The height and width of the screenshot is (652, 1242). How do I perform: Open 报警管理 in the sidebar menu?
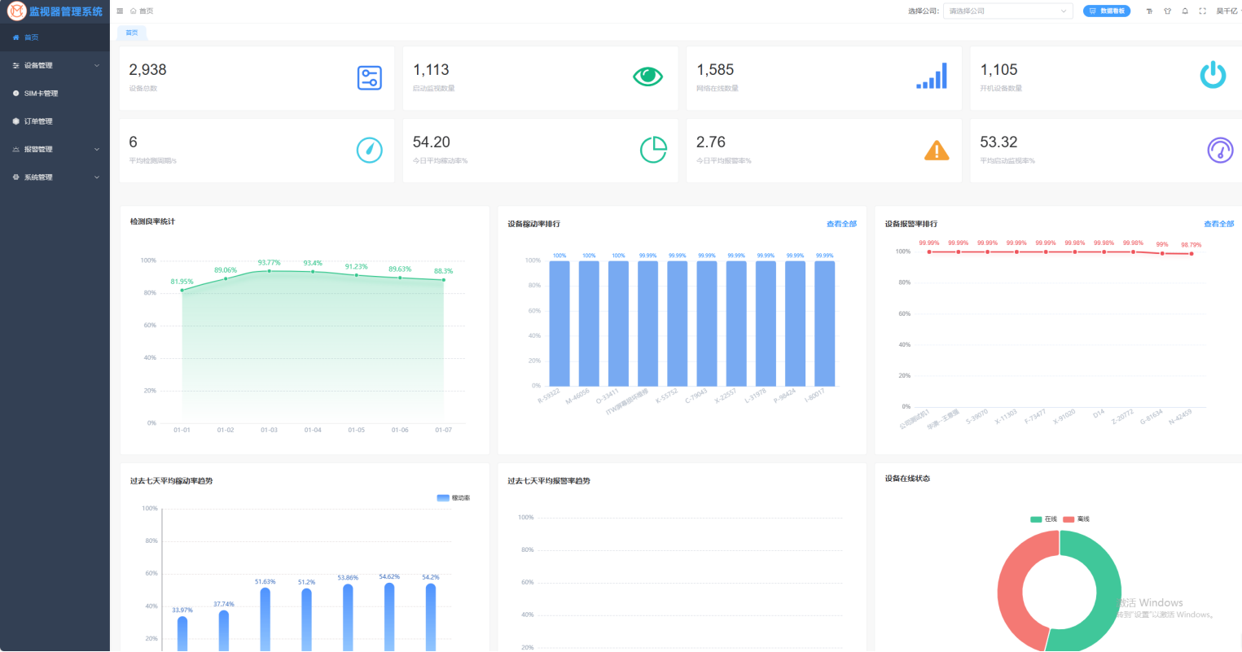55,150
